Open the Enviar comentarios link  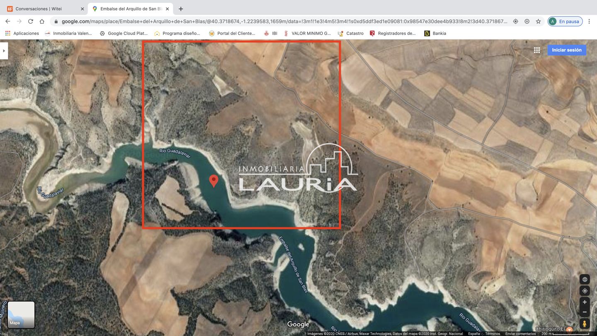pyautogui.click(x=520, y=334)
